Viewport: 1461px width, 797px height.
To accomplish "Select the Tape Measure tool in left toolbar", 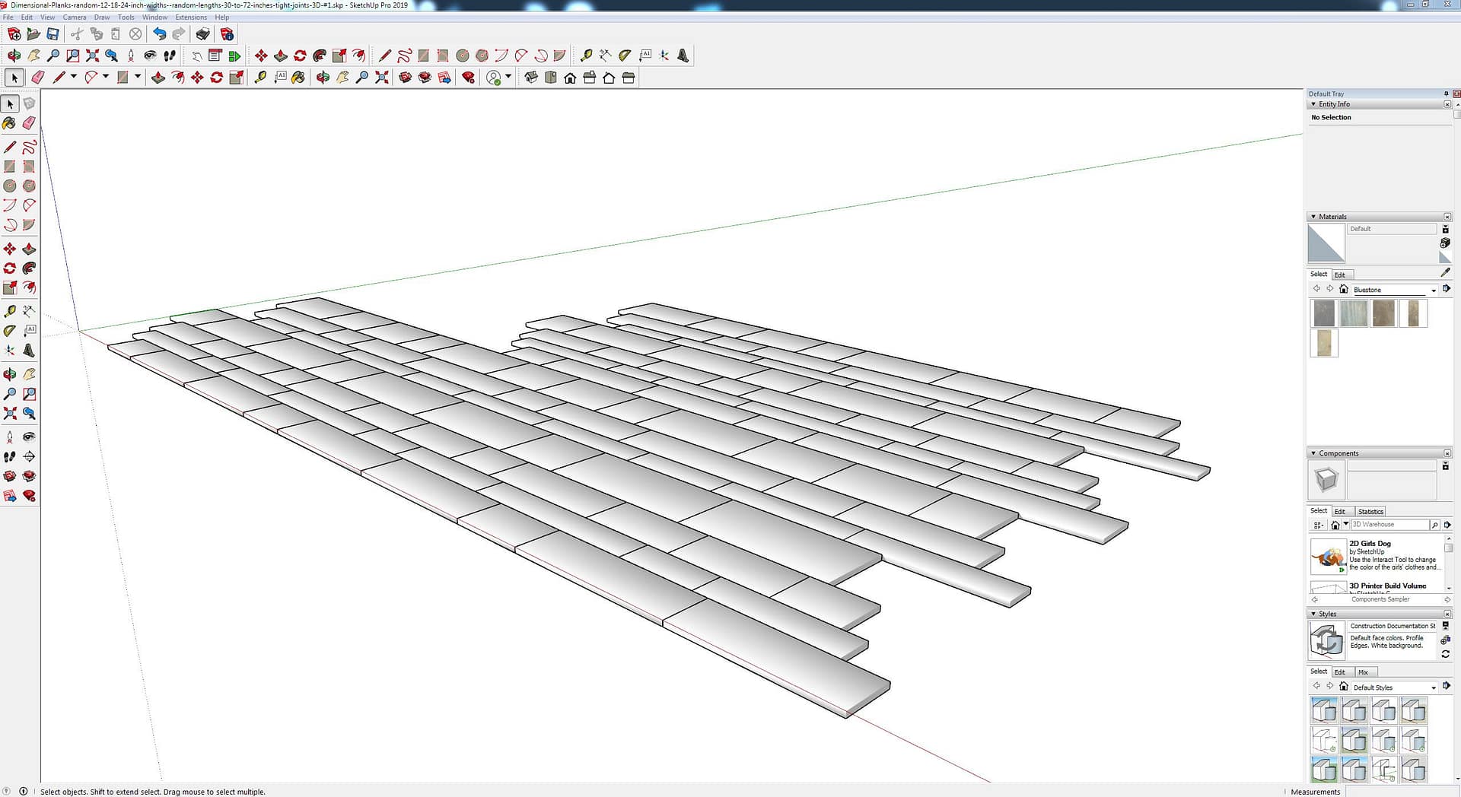I will [x=9, y=312].
